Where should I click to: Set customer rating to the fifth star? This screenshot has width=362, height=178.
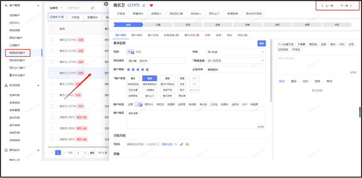point(147,69)
